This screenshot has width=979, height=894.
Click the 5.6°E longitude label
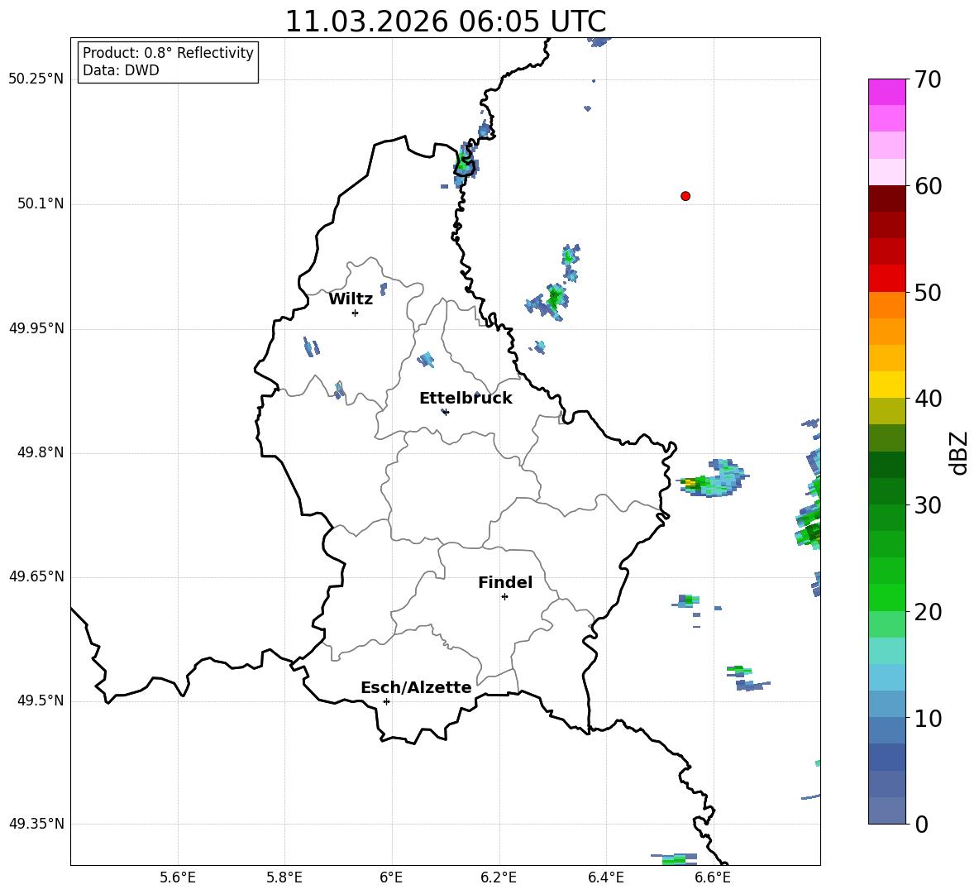point(178,877)
